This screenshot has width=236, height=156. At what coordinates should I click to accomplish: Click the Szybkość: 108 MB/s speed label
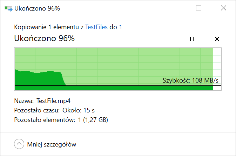(190, 80)
